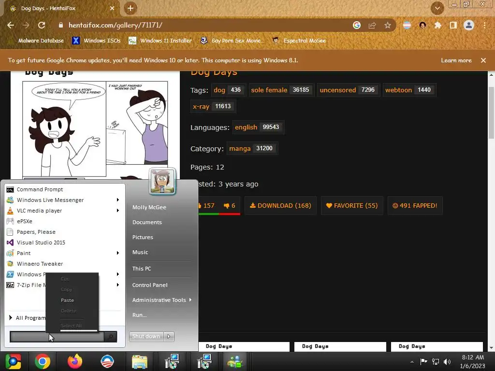Open File Explorer from the taskbar

[139, 361]
